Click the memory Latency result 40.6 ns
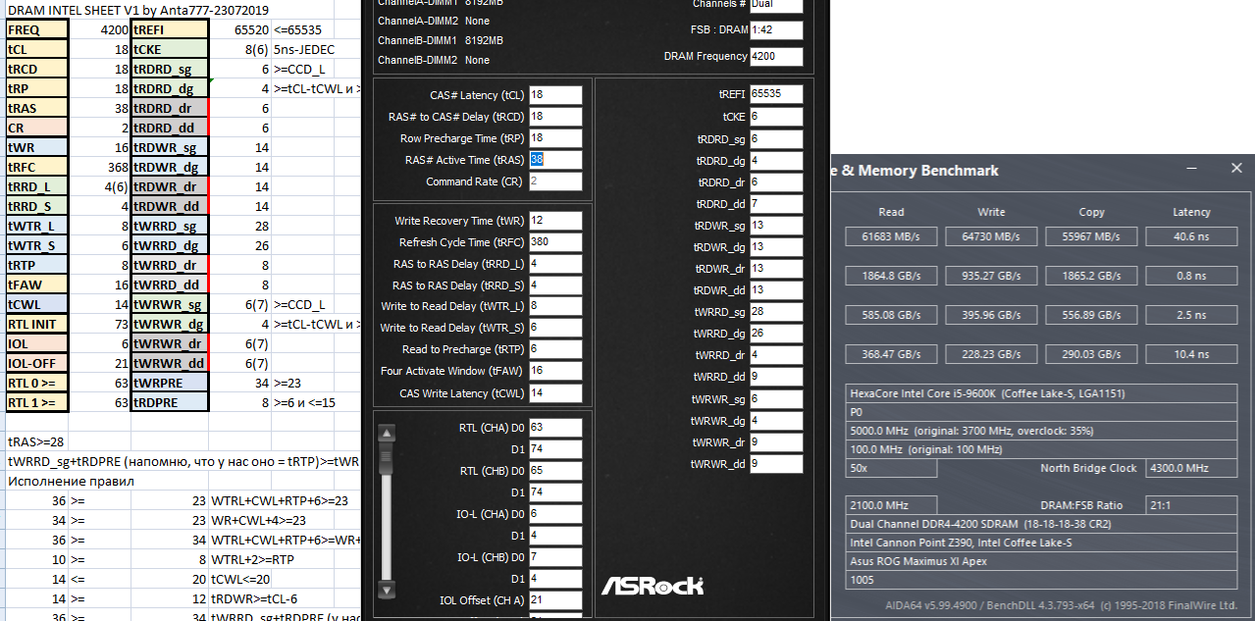Image resolution: width=1255 pixels, height=621 pixels. (x=1191, y=236)
